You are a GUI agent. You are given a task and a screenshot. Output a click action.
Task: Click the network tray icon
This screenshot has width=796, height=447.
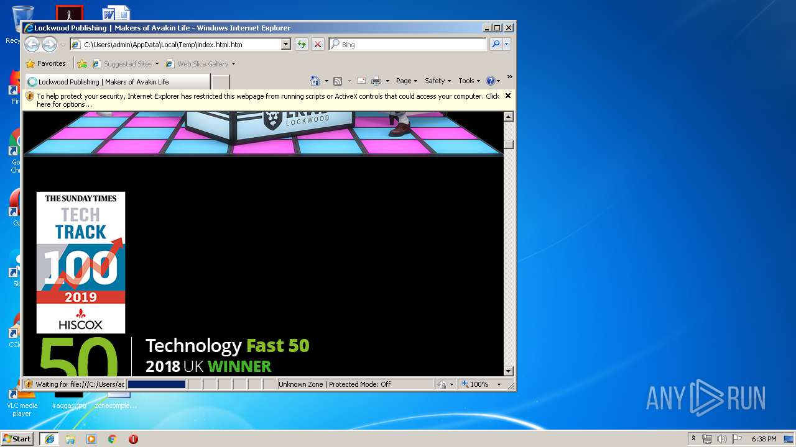(707, 439)
